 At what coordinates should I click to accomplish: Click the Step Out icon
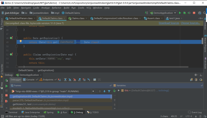click(x=79, y=80)
